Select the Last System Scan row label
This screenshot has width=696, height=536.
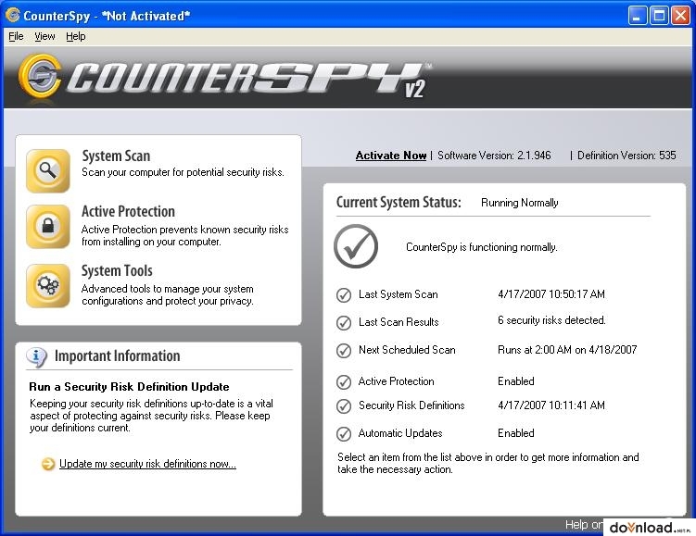[x=399, y=294]
